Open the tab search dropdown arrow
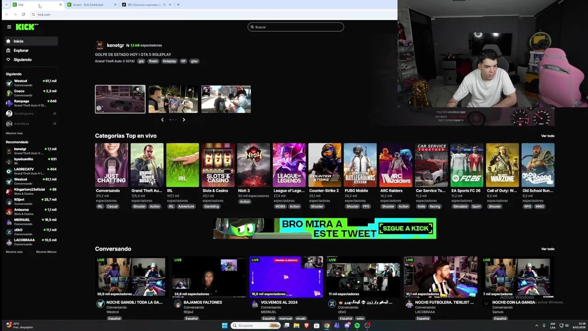 pos(6,5)
